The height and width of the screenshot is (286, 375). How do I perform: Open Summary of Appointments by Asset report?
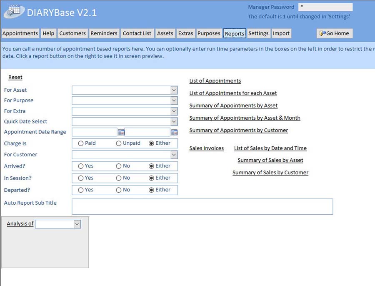[233, 105]
